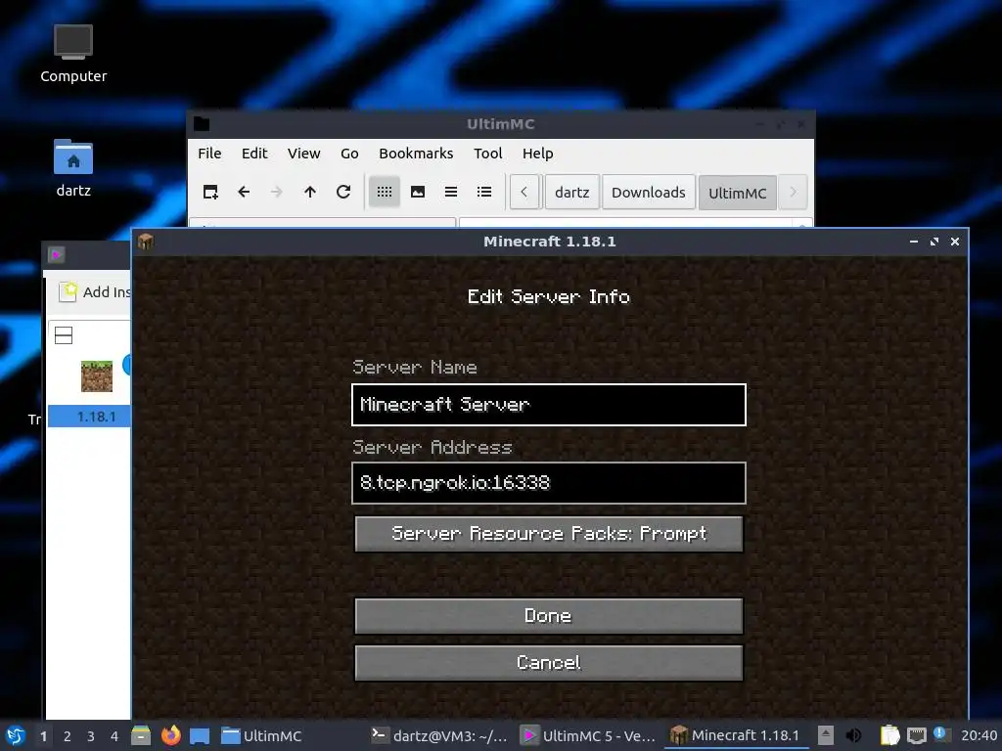Viewport: 1002px width, 751px height.
Task: Switch to Minecraft 1.18.1 taskbar entry
Action: [736, 735]
